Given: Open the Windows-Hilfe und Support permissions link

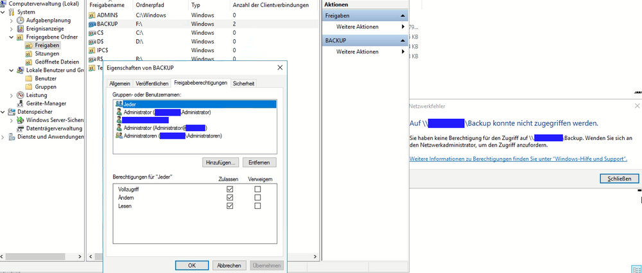Looking at the screenshot, I should pyautogui.click(x=517, y=159).
